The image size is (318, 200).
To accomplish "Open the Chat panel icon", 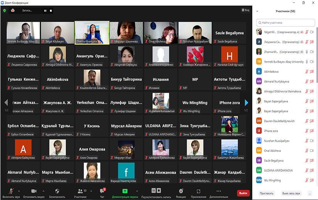I will pos(102,191).
